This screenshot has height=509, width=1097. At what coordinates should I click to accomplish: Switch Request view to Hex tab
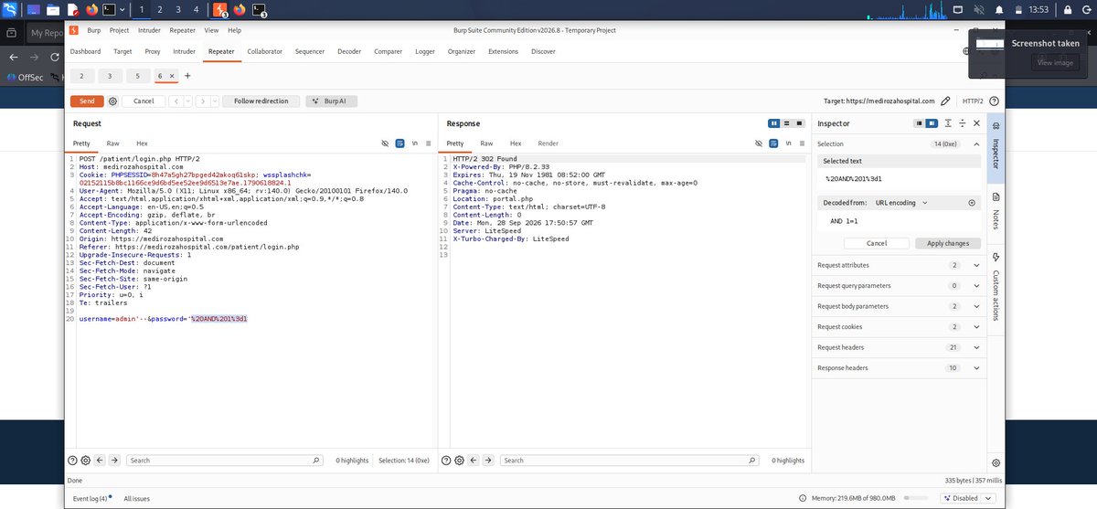click(x=142, y=143)
